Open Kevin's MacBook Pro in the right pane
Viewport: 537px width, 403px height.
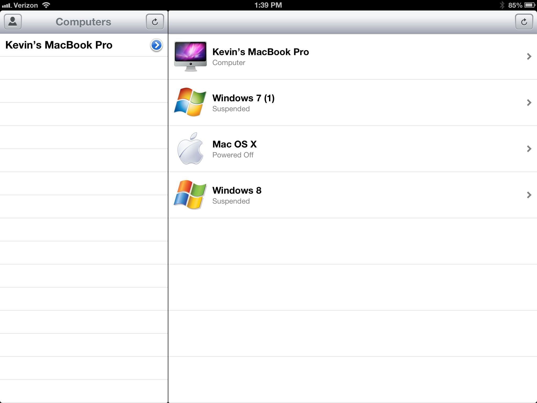[x=353, y=56]
